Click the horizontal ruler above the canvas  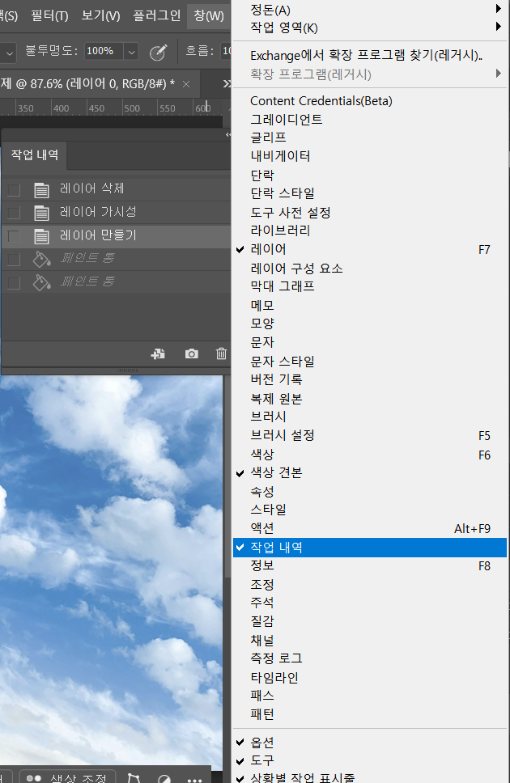click(111, 108)
